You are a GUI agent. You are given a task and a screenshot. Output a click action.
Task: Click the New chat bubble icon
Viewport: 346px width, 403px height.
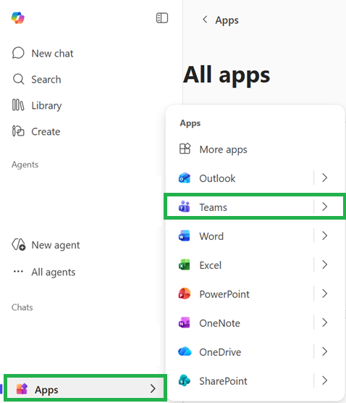coord(18,53)
